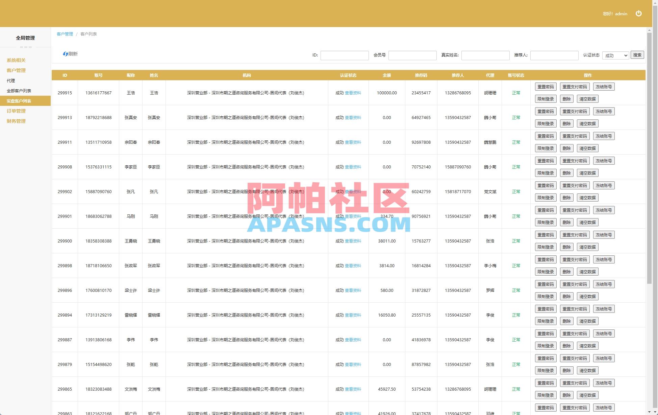Select 订单管理 in the sidebar
This screenshot has width=658, height=415.
click(x=16, y=111)
